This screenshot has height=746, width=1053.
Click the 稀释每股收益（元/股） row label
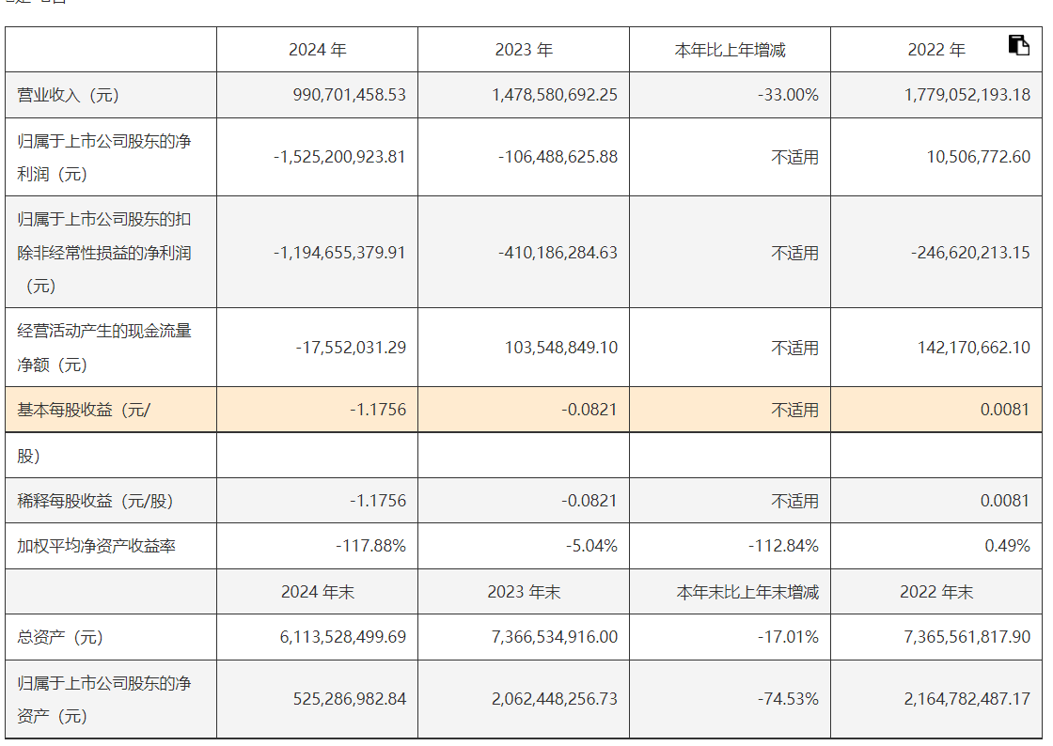point(96,501)
